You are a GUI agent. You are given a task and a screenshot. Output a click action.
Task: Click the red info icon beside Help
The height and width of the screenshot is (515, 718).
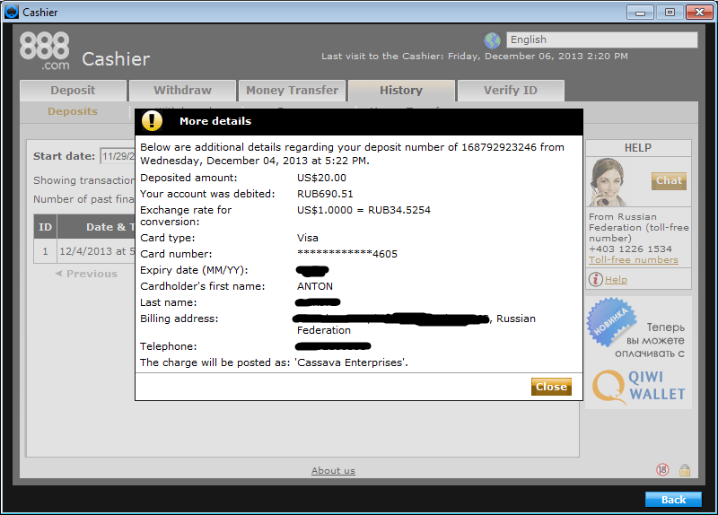(594, 280)
